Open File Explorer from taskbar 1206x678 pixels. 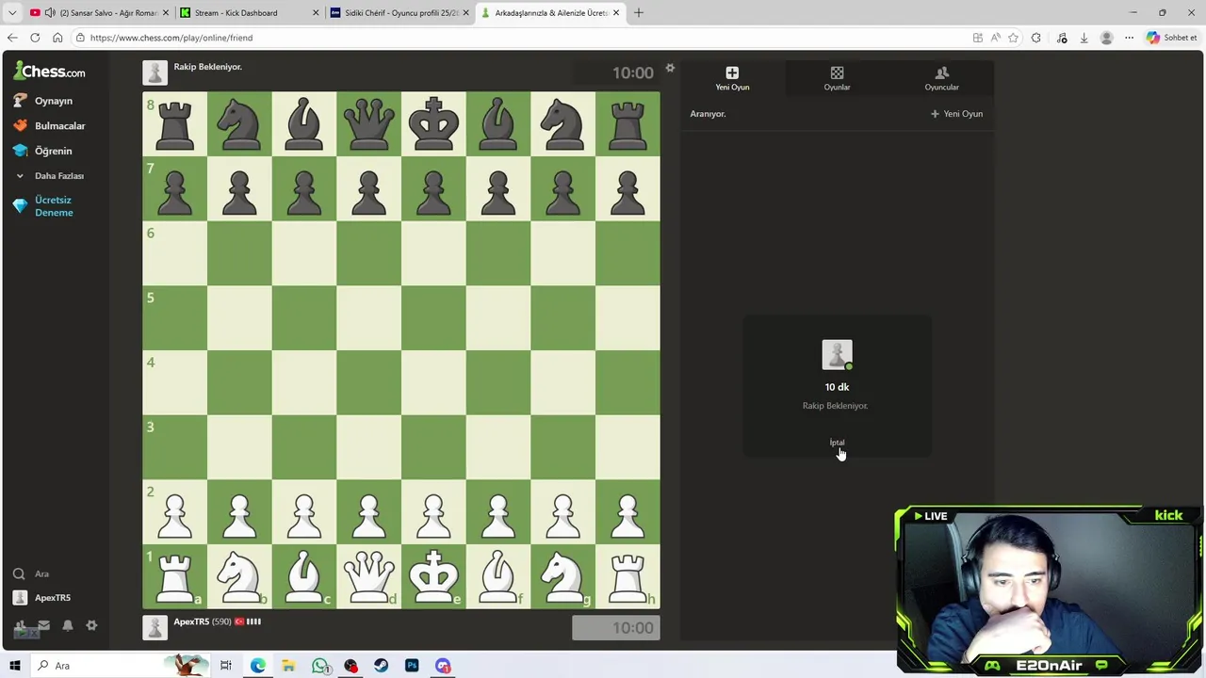click(x=288, y=666)
